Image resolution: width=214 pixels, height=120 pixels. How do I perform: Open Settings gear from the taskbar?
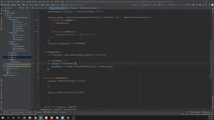click(x=68, y=118)
